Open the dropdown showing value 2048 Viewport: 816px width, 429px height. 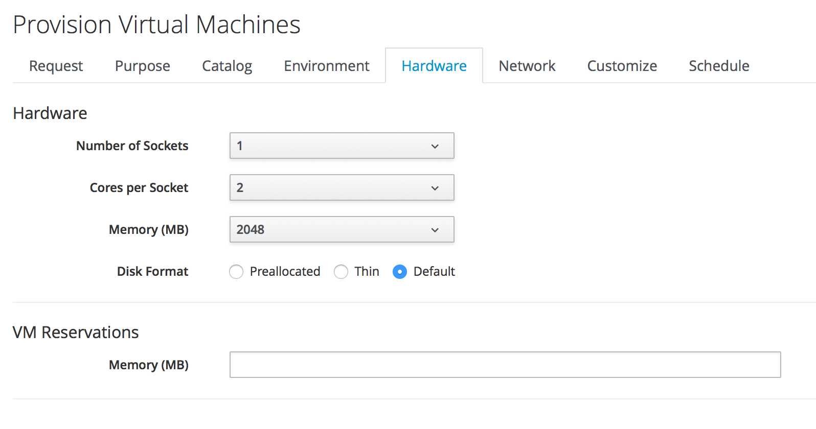pos(342,230)
